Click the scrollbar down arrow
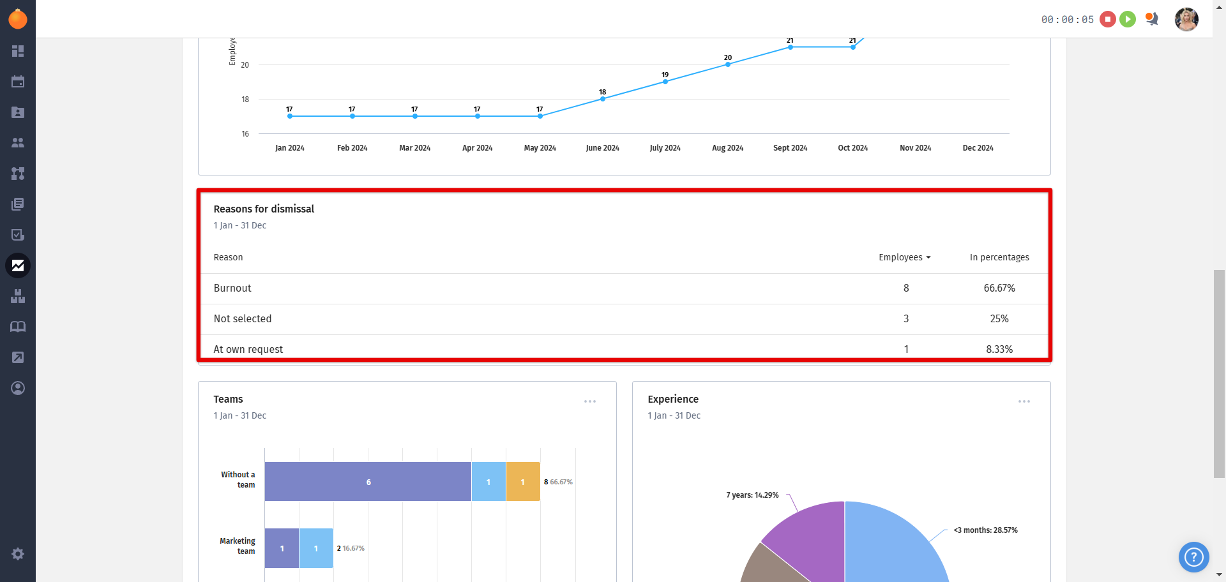Screen dimensions: 1226x582 coord(1219,576)
